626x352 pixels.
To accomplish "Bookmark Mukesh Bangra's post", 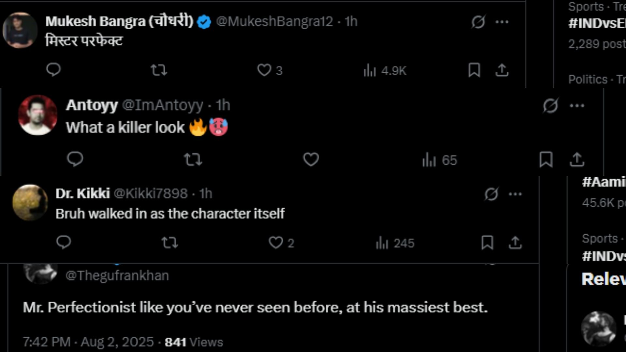I will 474,70.
